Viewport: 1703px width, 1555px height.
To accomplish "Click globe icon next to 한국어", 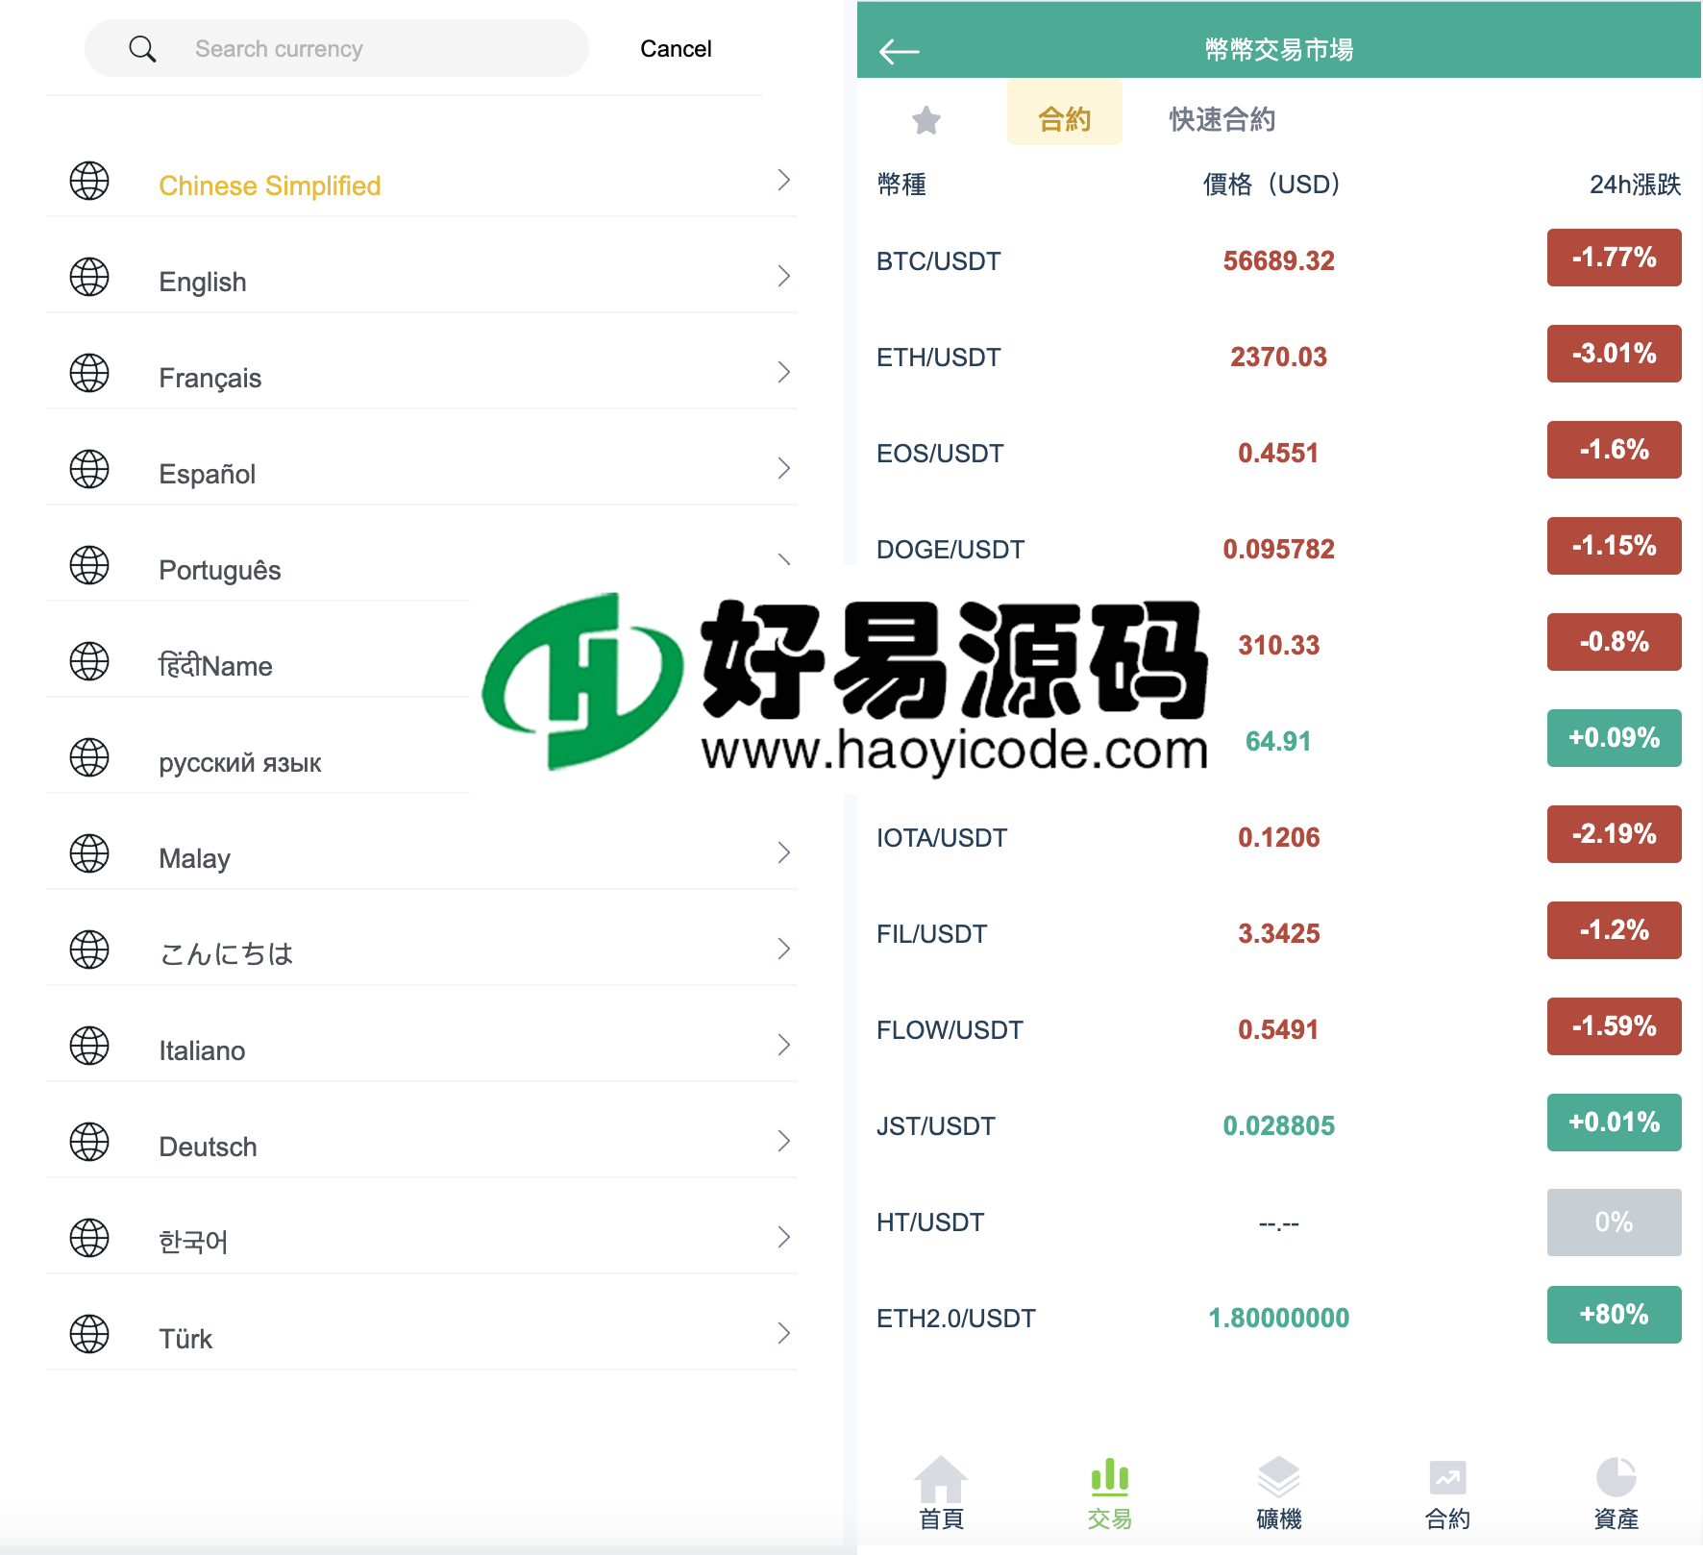I will tap(89, 1238).
